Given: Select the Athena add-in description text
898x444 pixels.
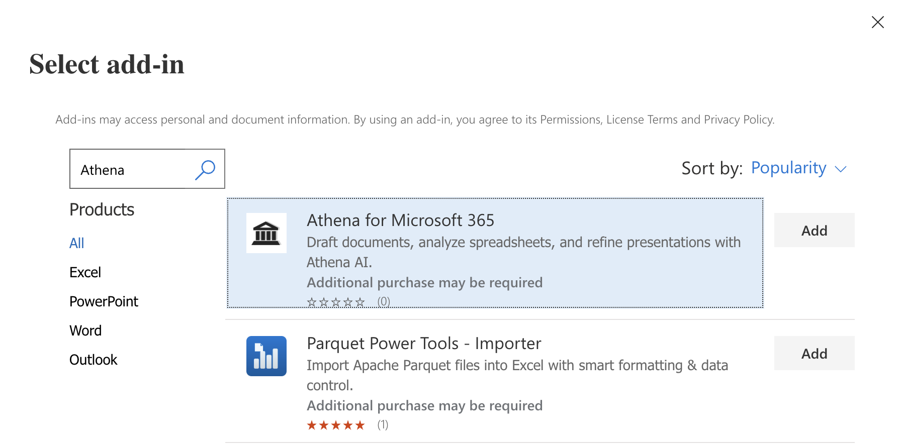Looking at the screenshot, I should pyautogui.click(x=523, y=252).
